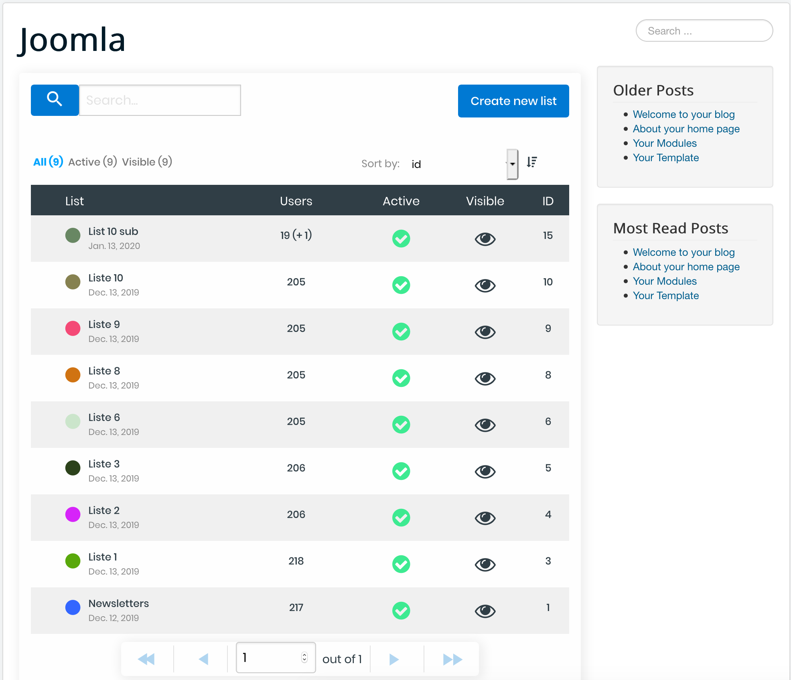Toggle visibility eye for Newsletters
Image resolution: width=791 pixels, height=680 pixels.
pyautogui.click(x=485, y=611)
